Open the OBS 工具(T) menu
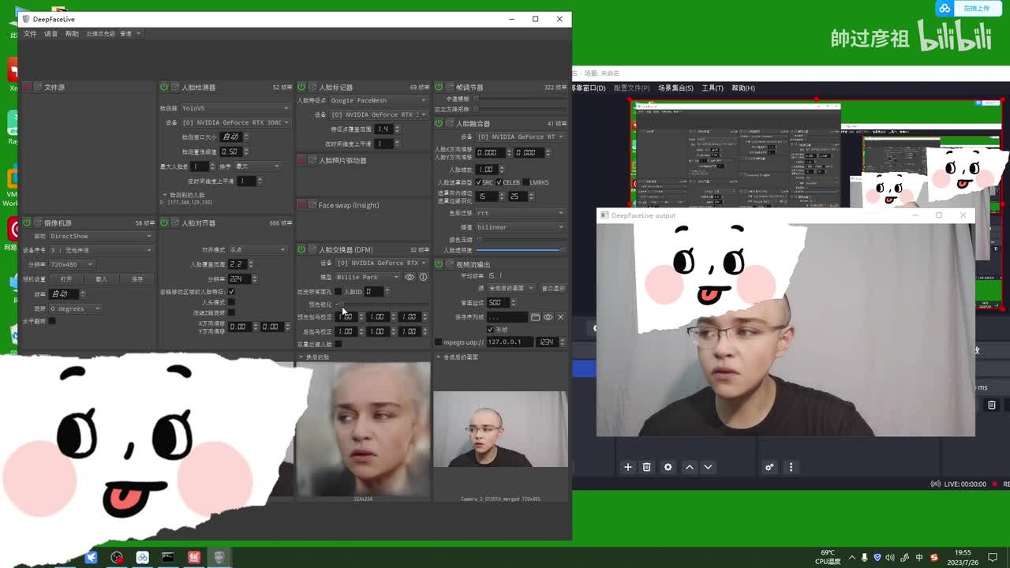This screenshot has height=568, width=1010. point(713,88)
